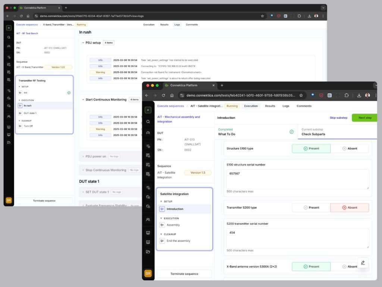
Task: Open folder icon in back window sidebar
Action: tap(9, 143)
